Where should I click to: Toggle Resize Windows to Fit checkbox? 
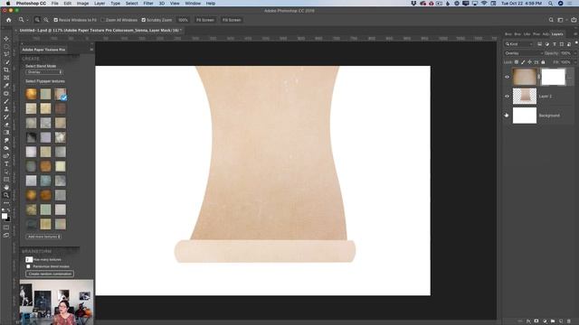pos(56,20)
